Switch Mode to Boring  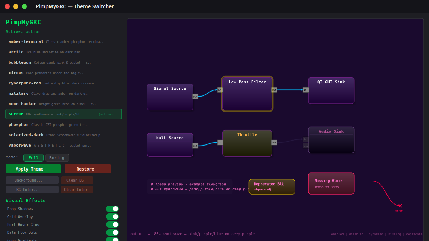[57, 157]
